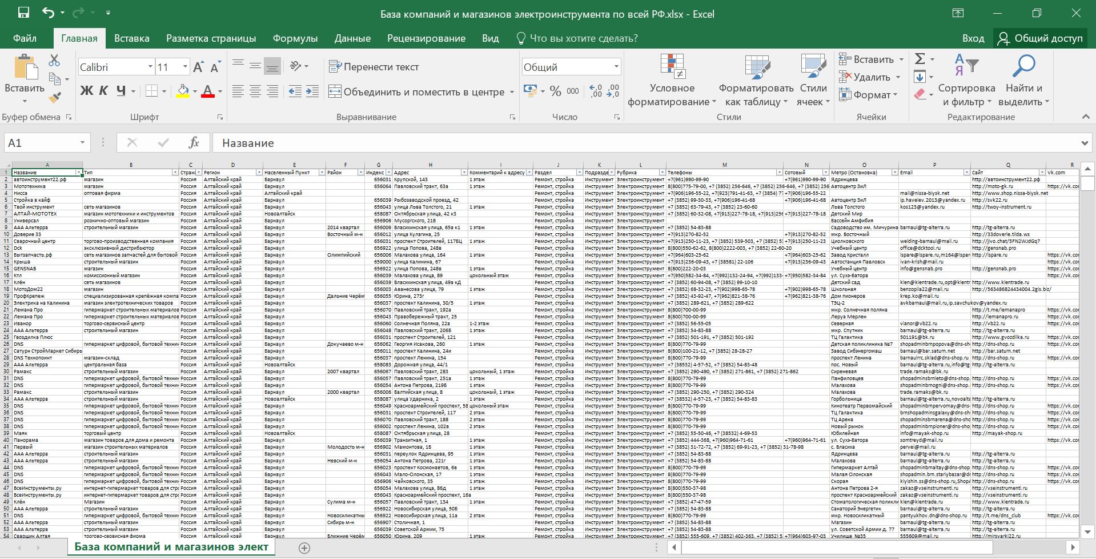1096x559 pixels.
Task: Switch to the Формулы tab
Action: [x=295, y=38]
